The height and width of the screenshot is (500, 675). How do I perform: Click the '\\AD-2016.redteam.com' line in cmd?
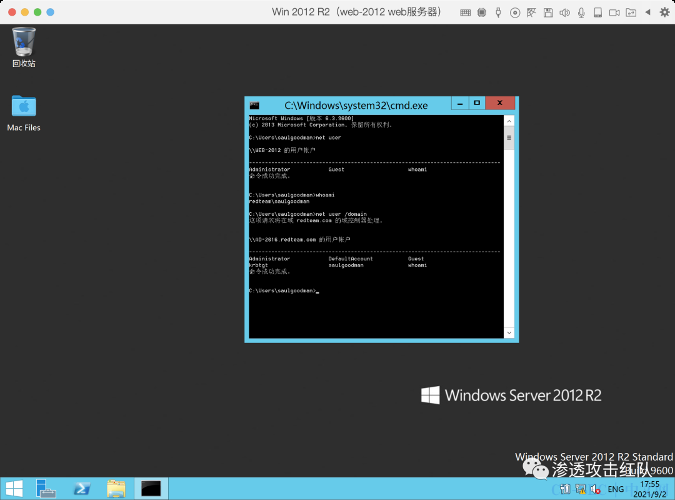tap(299, 240)
